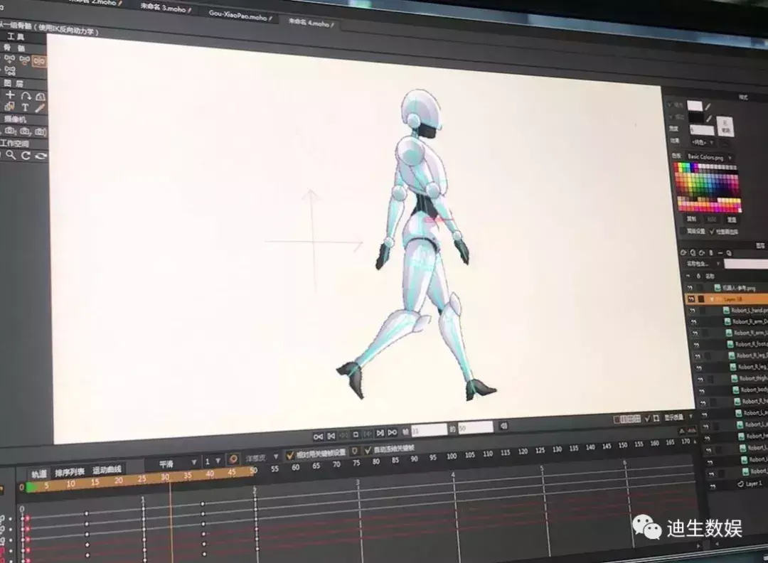This screenshot has height=563, width=768.
Task: Click the stop playback button
Action: (356, 434)
